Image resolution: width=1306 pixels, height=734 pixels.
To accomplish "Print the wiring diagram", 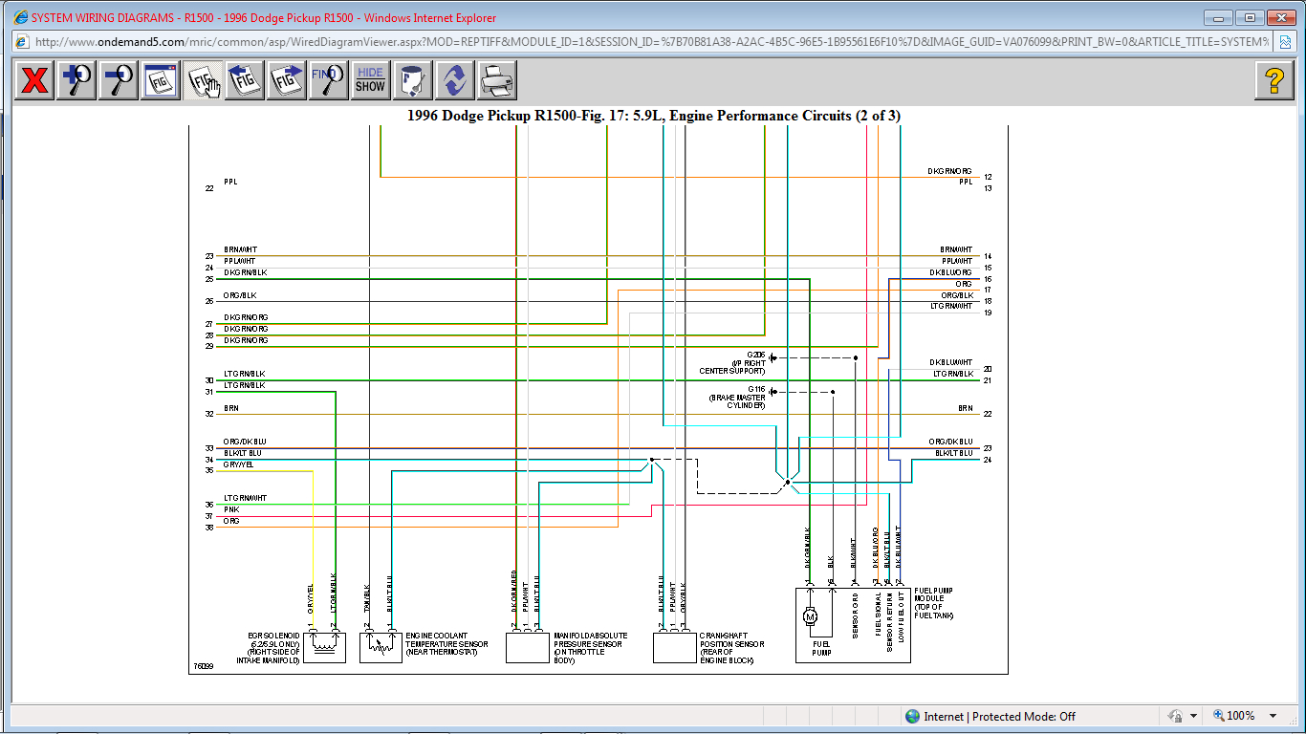I will [x=496, y=80].
